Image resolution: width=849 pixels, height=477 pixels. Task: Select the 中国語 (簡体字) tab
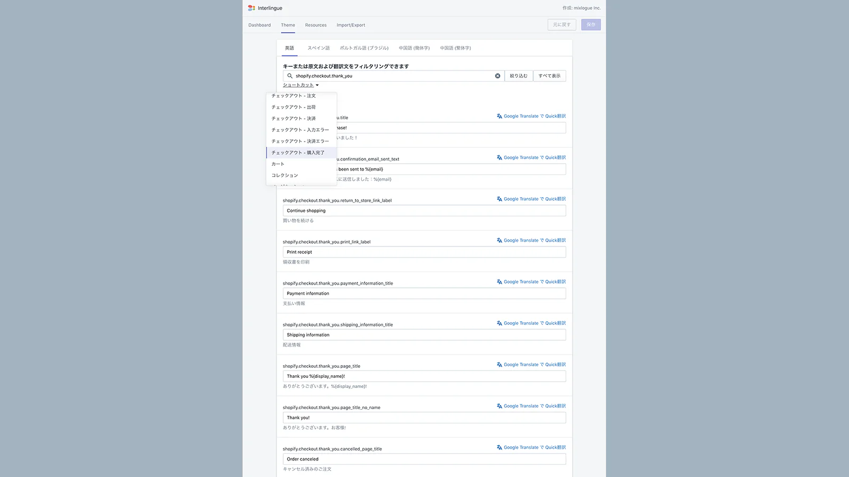point(414,48)
